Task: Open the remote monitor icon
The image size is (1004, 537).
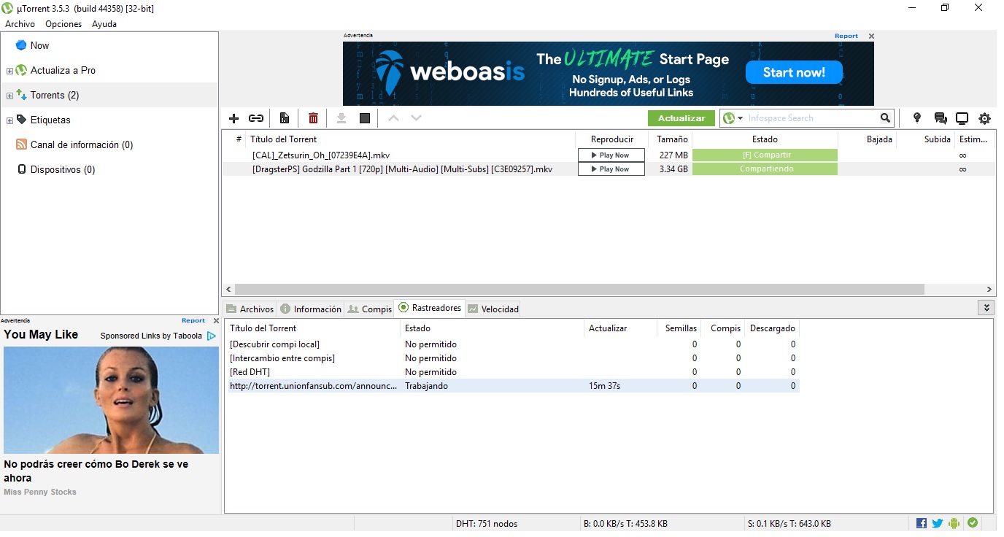Action: pos(962,118)
